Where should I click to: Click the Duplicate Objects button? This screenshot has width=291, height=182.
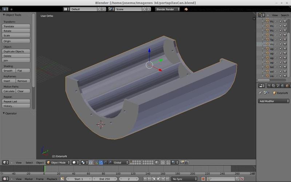tap(16, 51)
